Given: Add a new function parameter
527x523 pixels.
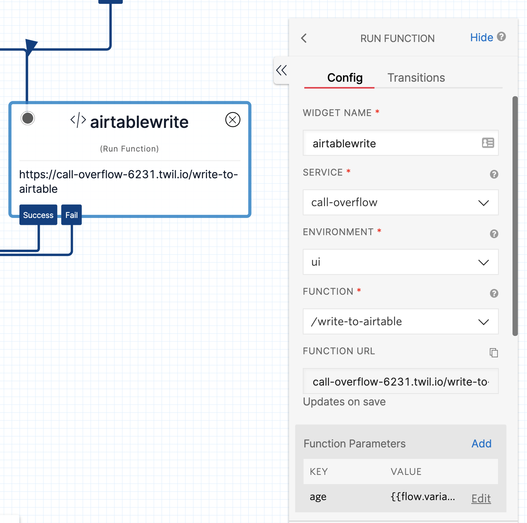Looking at the screenshot, I should 481,444.
